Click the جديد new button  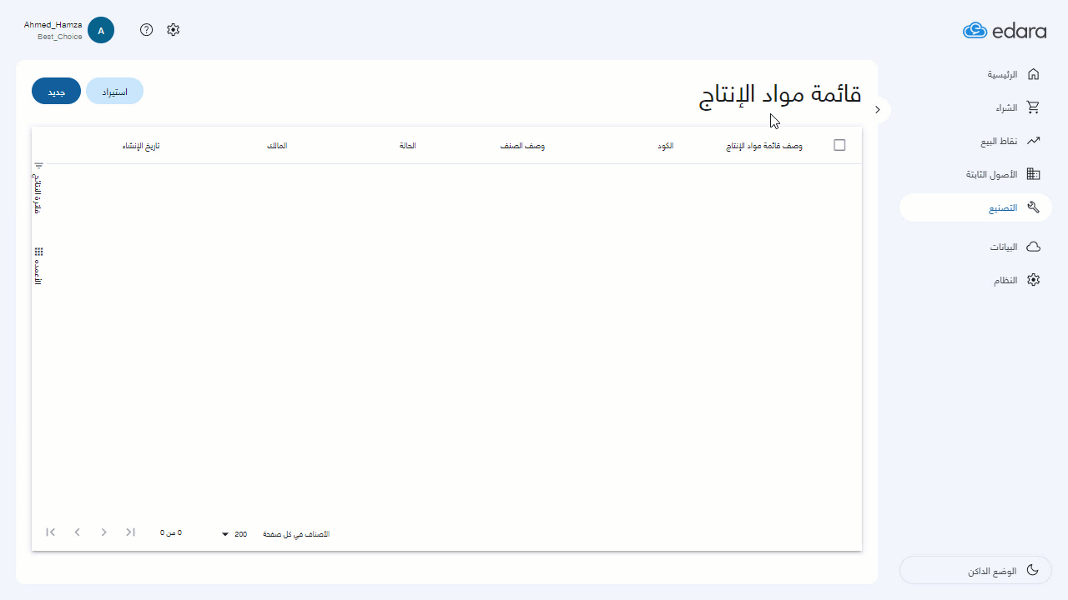pos(56,92)
